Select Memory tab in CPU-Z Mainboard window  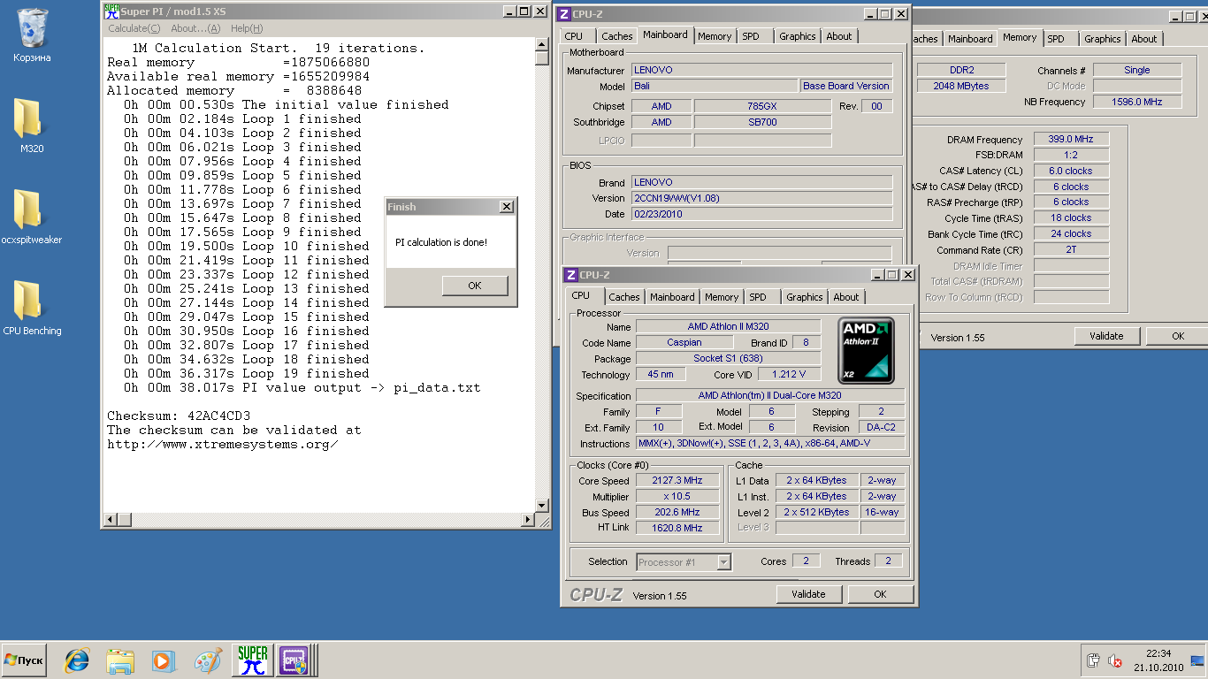(x=715, y=36)
